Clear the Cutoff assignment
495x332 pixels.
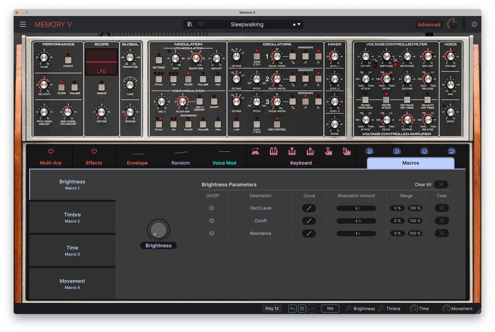tap(442, 221)
